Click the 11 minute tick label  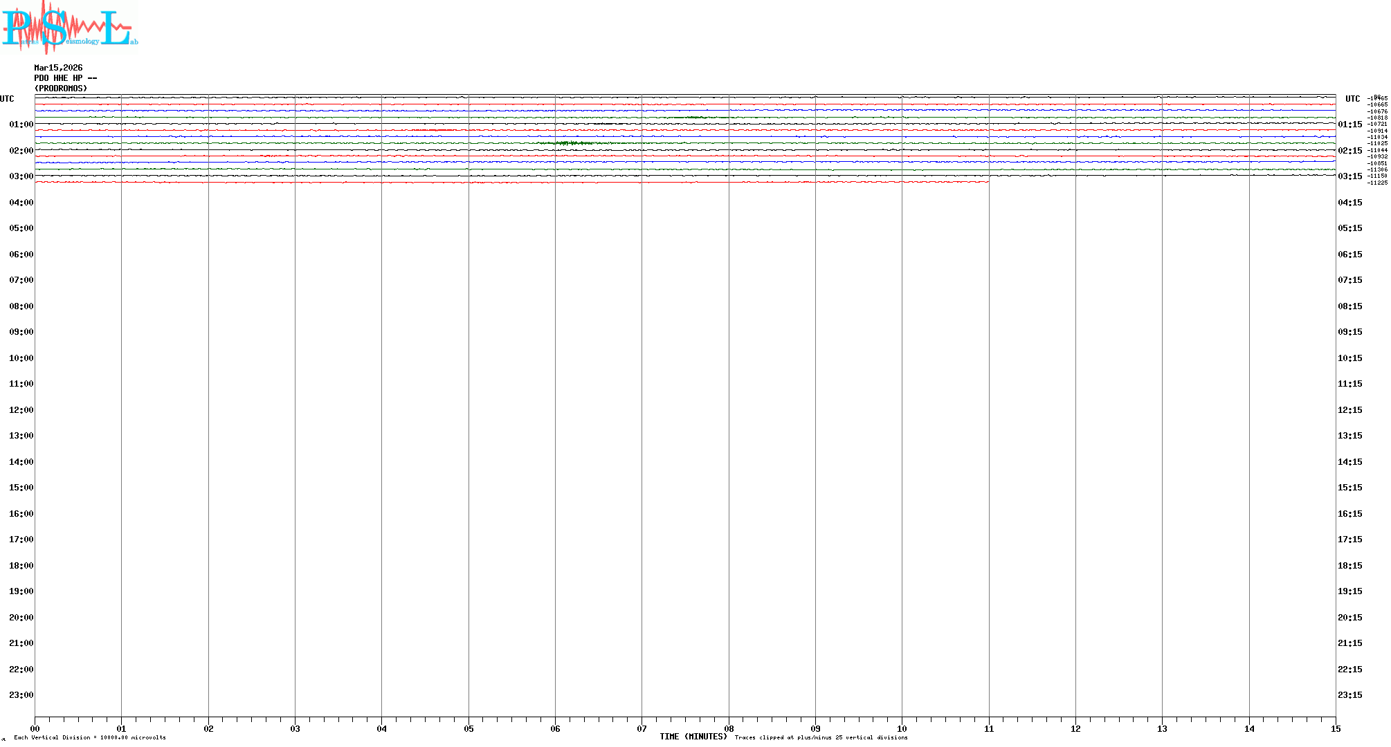(989, 729)
